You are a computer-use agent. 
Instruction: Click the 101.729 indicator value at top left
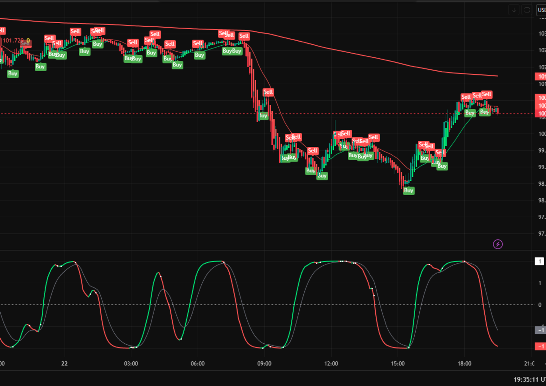coord(13,41)
